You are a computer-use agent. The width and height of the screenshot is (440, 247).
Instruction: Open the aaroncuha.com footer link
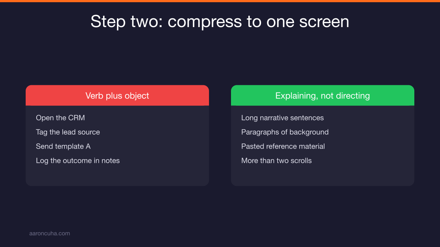[49, 233]
